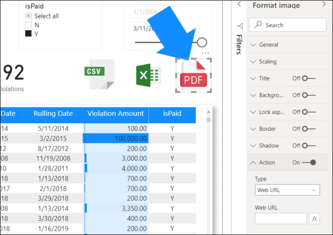Viewport: 333px width, 235px height.
Task: Expand the General section
Action: (269, 45)
